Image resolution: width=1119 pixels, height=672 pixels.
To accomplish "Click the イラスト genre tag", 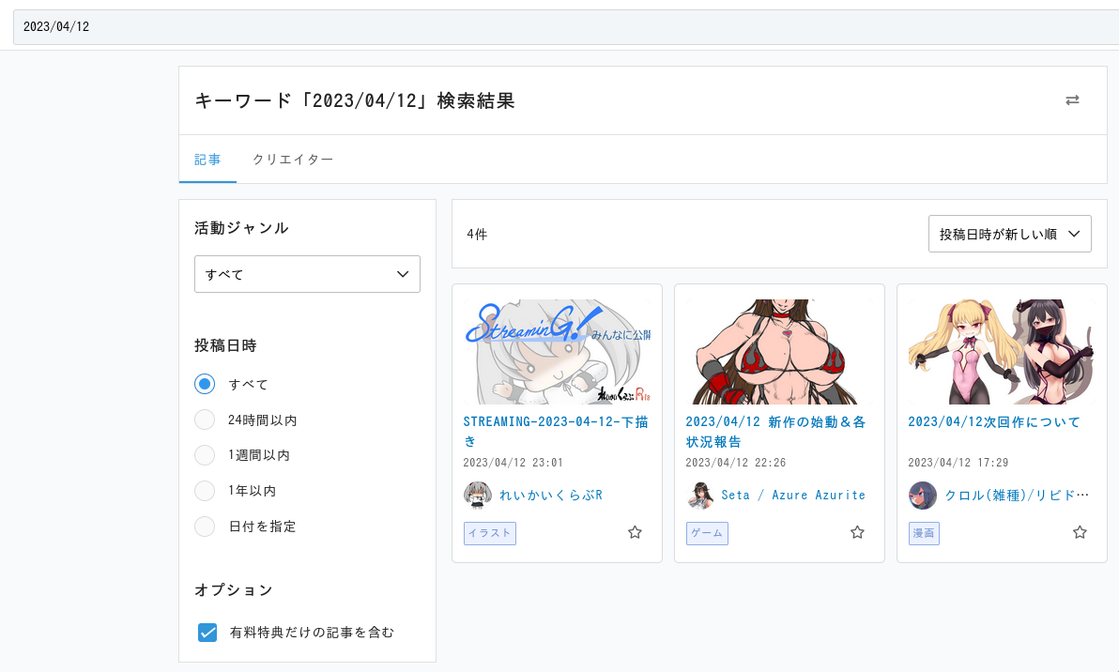I will 490,533.
